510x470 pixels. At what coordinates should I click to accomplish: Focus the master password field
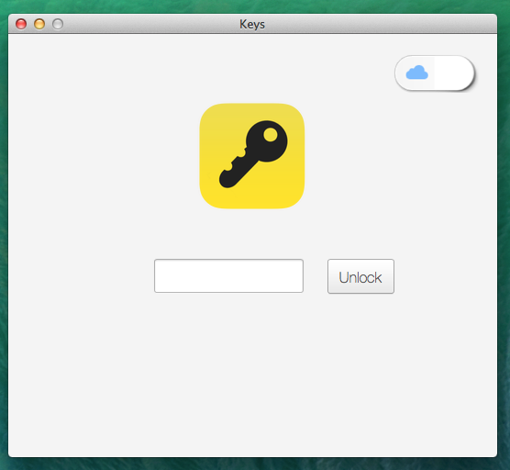coord(228,276)
